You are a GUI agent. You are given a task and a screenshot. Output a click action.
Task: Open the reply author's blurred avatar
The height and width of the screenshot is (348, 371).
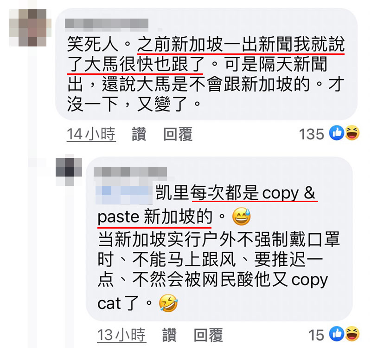69,170
